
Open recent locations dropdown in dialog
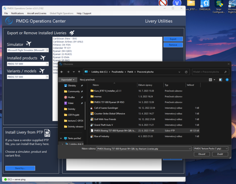pos(74,72)
